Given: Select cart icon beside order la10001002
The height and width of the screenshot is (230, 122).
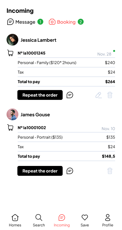Looking at the screenshot, I should coord(10,127).
